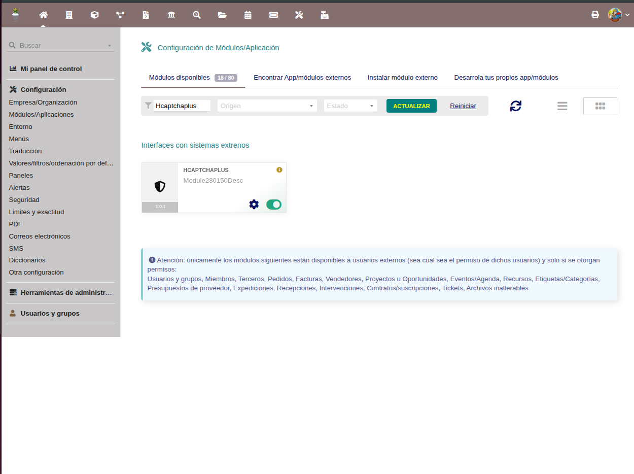
Task: Click Interfaces con sistemas extrenos heading
Action: [x=195, y=145]
